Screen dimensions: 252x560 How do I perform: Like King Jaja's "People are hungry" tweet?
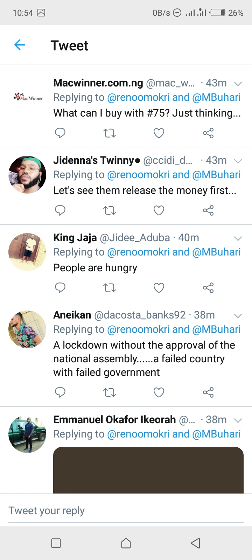pyautogui.click(x=159, y=288)
